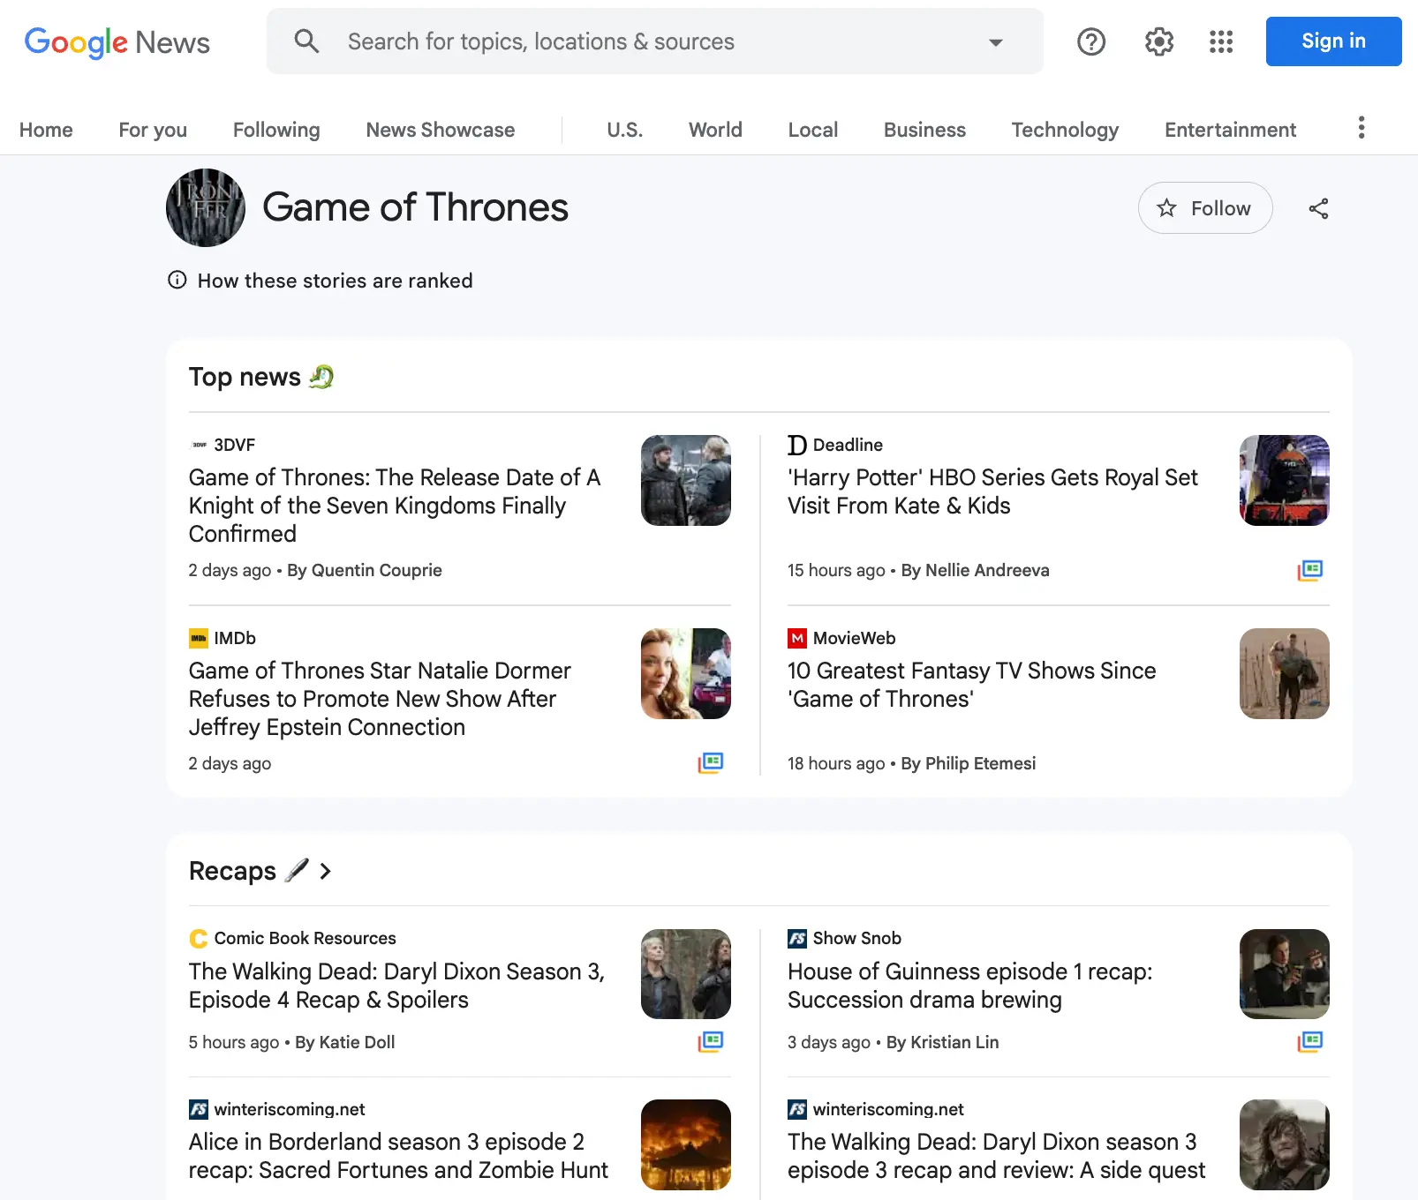Open the For you tab
The height and width of the screenshot is (1200, 1418).
point(153,130)
